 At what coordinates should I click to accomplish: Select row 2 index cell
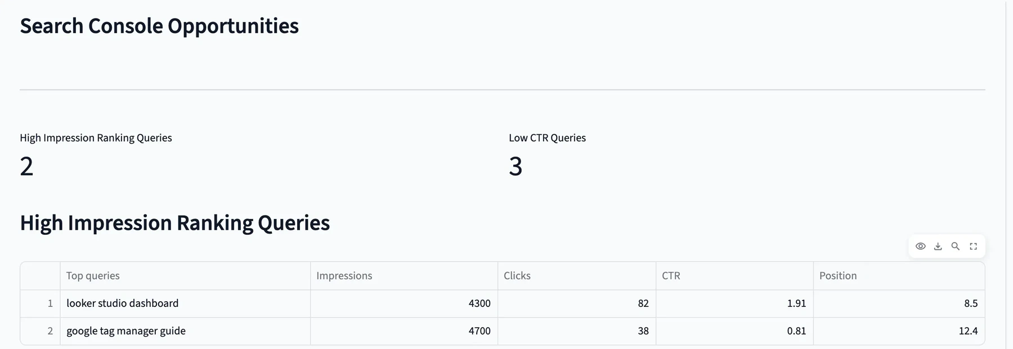pos(41,331)
